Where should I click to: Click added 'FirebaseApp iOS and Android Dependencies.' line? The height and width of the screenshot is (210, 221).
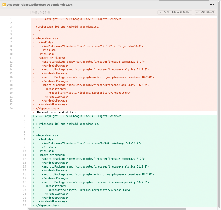[124, 124]
